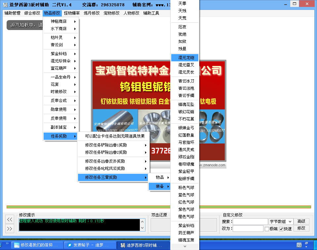Click the >> next page button
Image resolution: width=317 pixels, height=250 pixels.
[x=10, y=228]
